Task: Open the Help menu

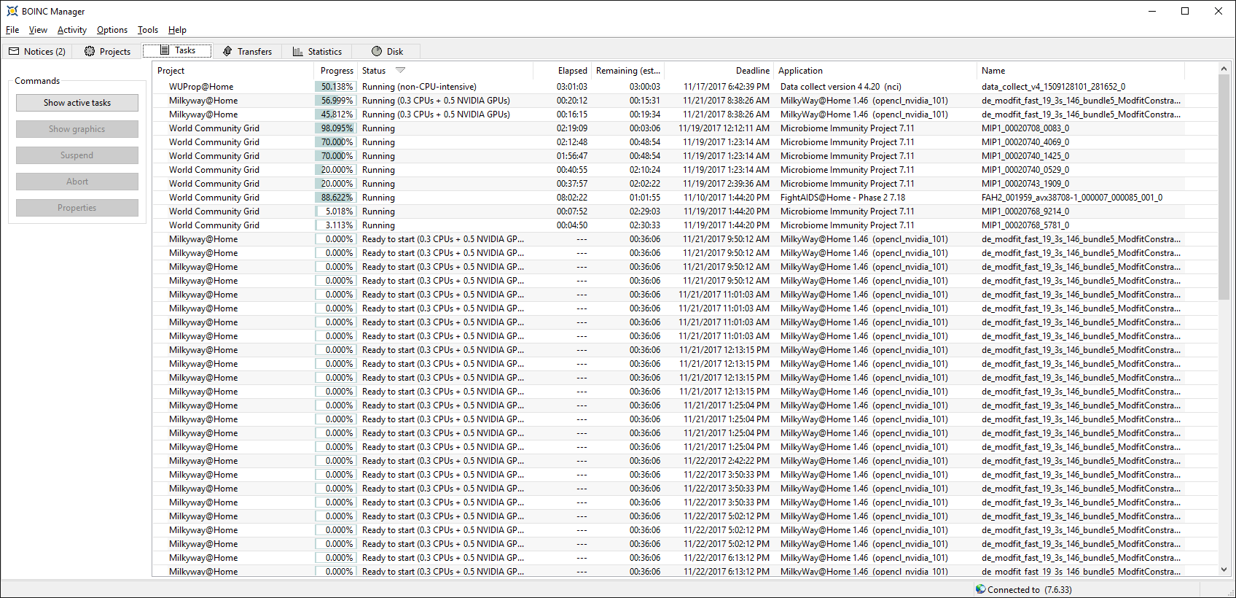Action: coord(177,30)
